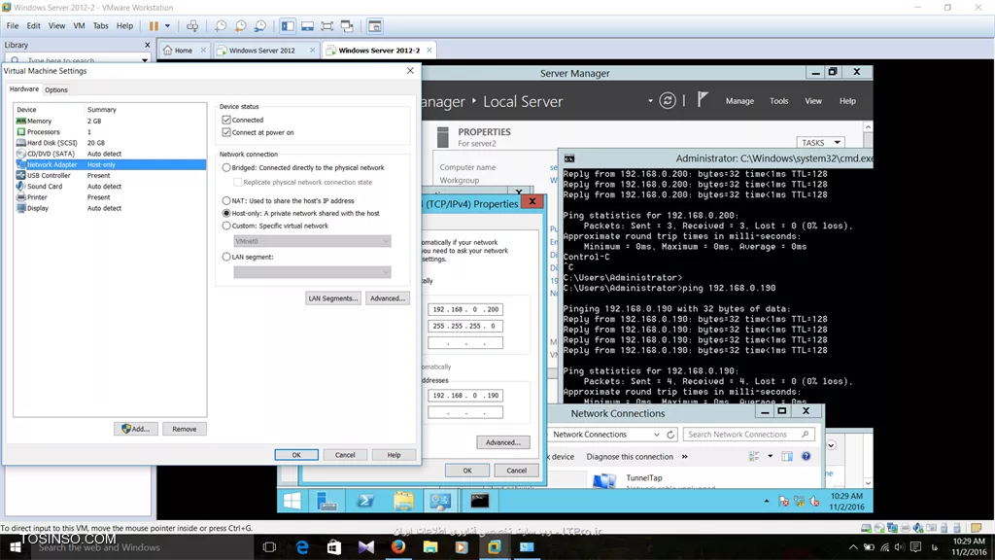995x560 pixels.
Task: Click the Revert to snapshot toolbar icon
Action: tap(241, 26)
